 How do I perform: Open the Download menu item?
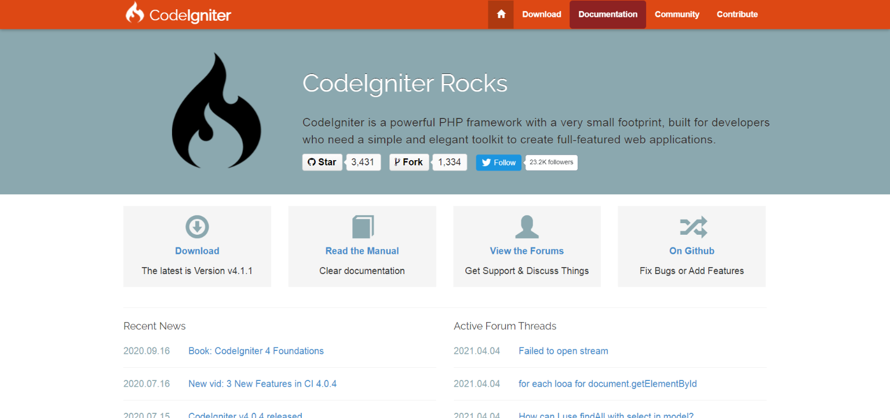coord(541,14)
